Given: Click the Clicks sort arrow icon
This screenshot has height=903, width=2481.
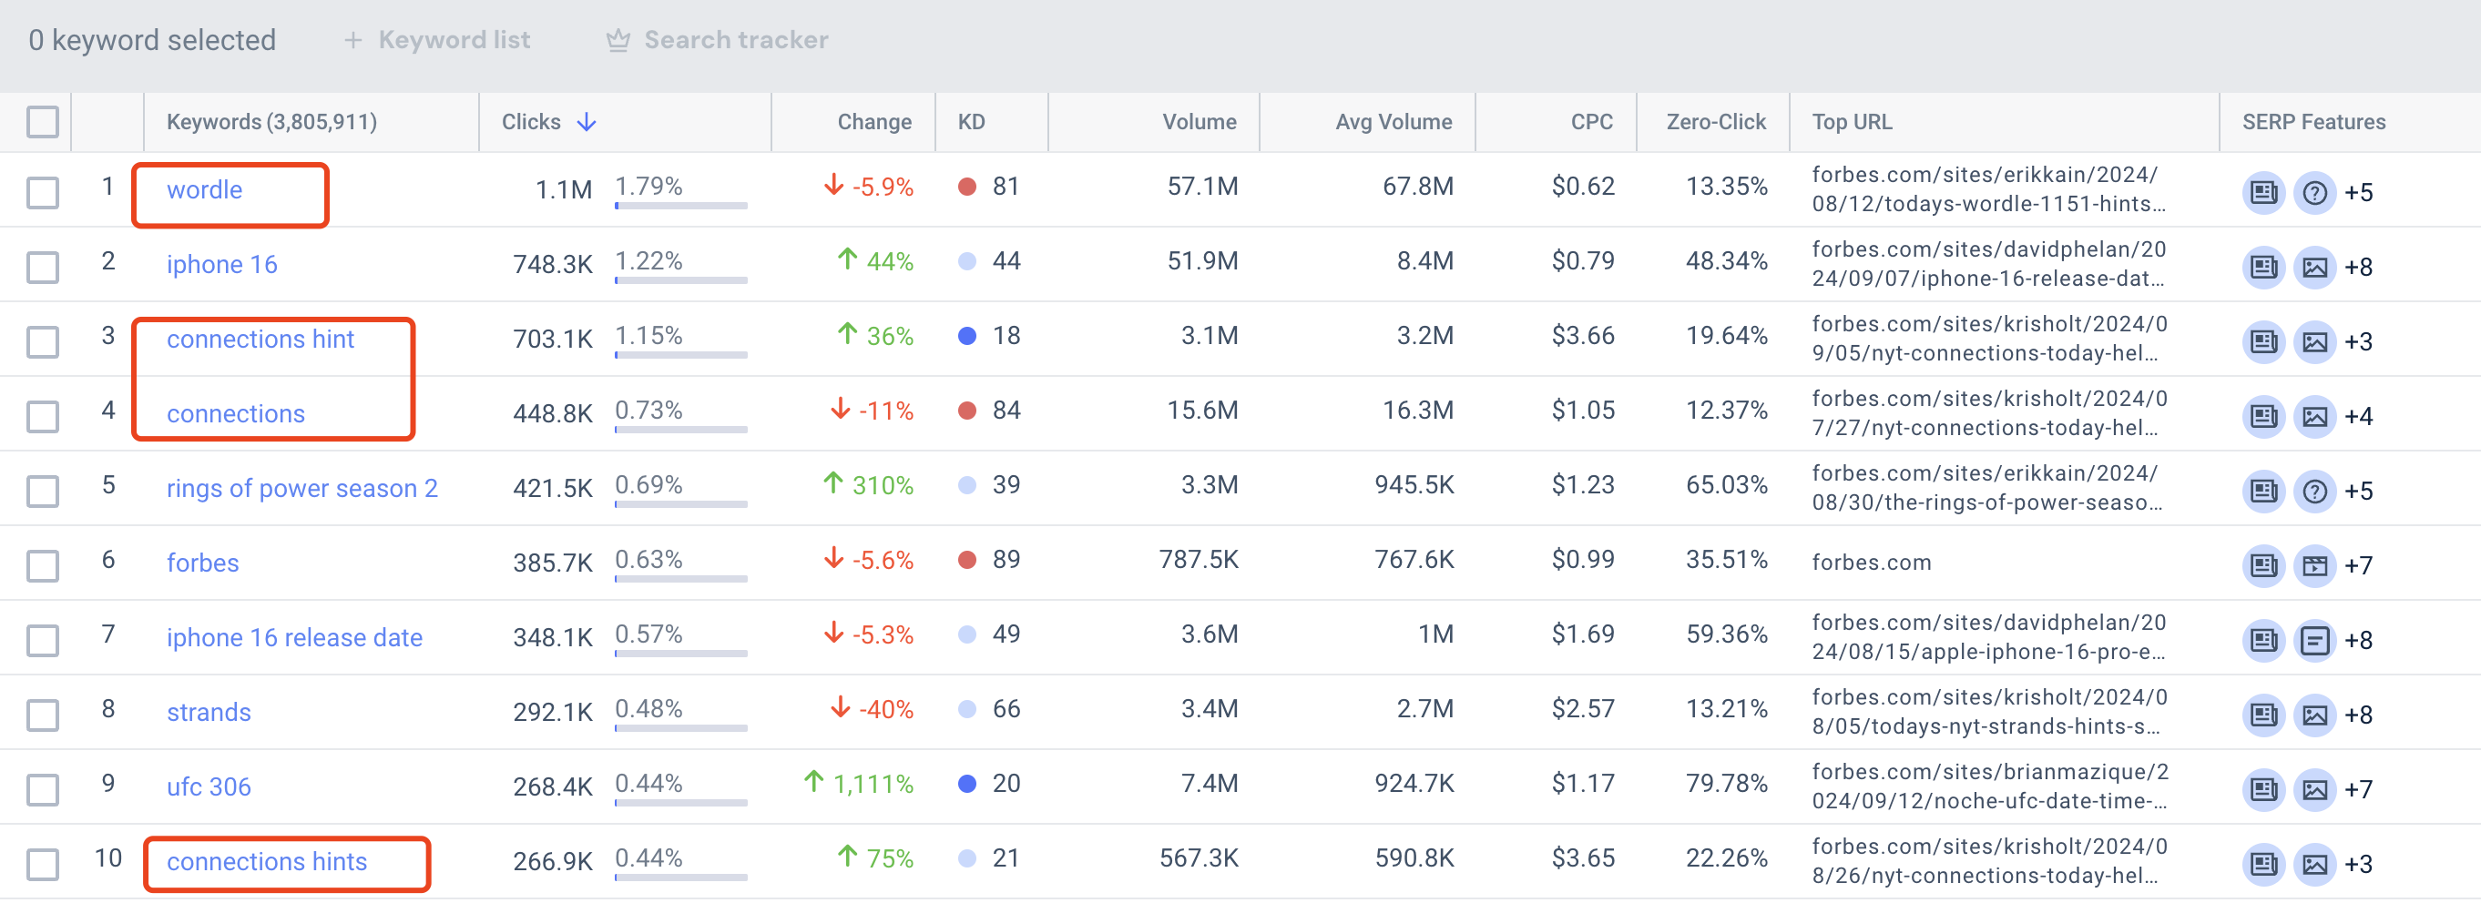Looking at the screenshot, I should pos(587,122).
